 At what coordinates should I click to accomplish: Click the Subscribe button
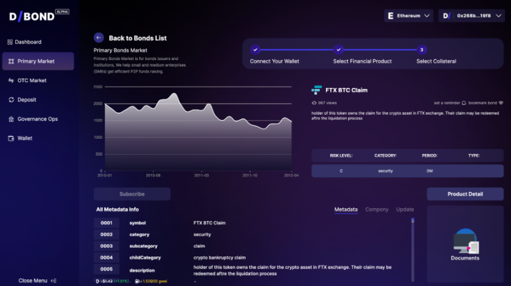coord(132,194)
